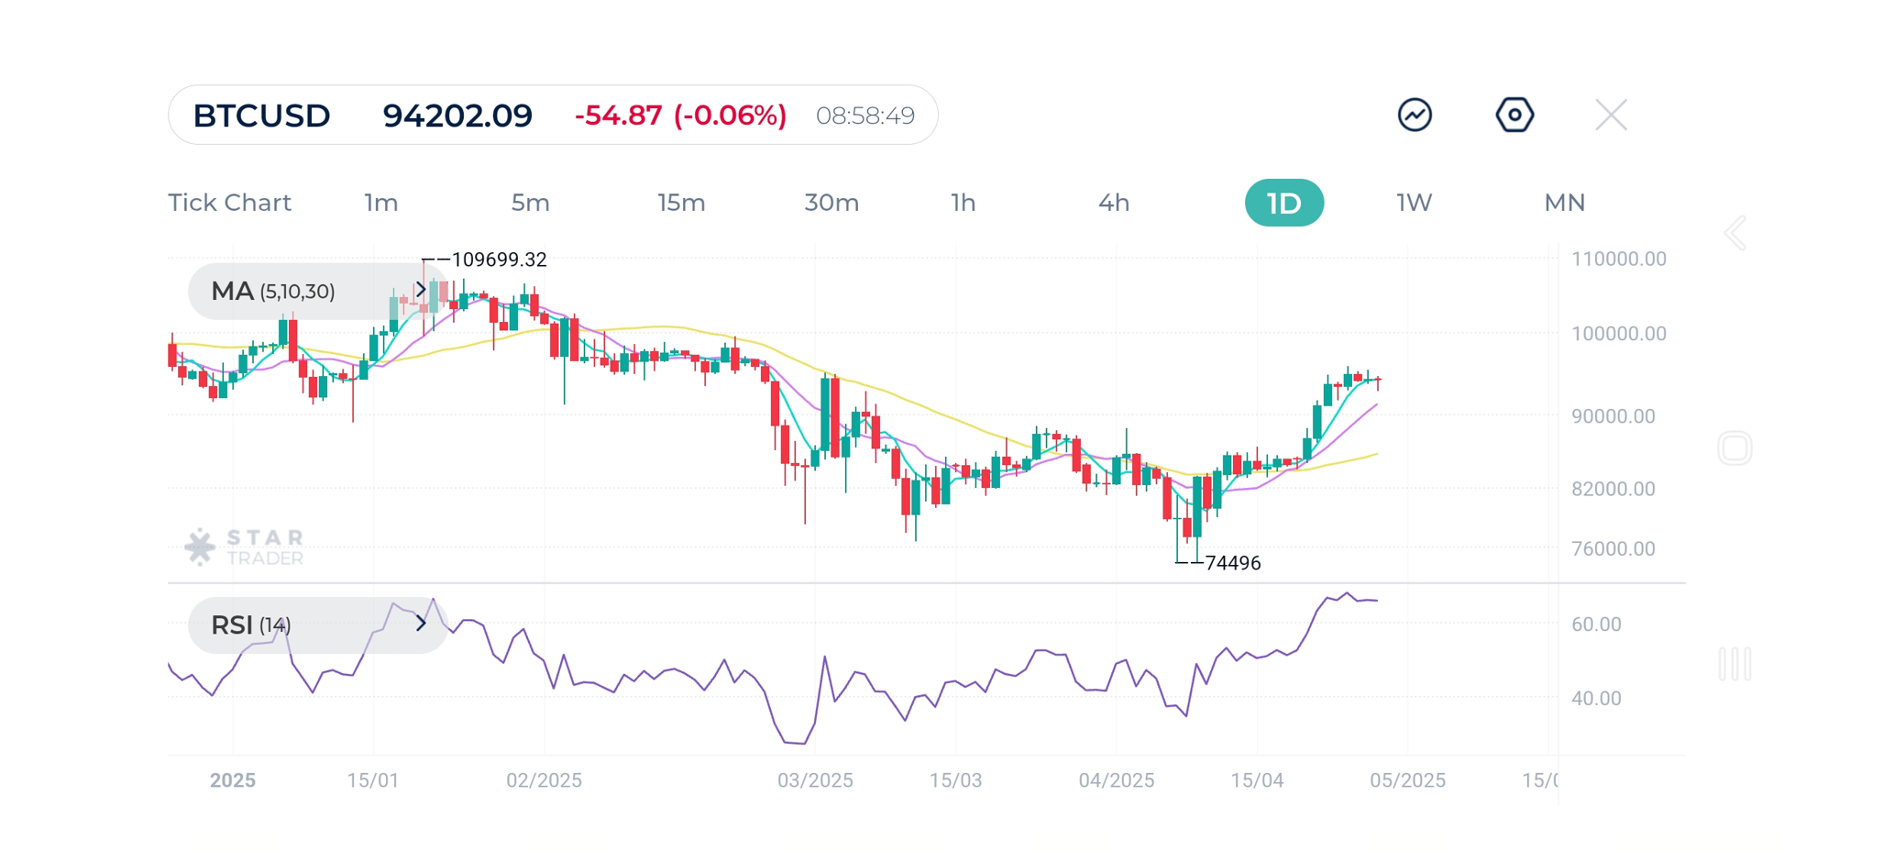Select the 1h timeframe
Image resolution: width=1894 pixels, height=851 pixels.
[x=963, y=203]
